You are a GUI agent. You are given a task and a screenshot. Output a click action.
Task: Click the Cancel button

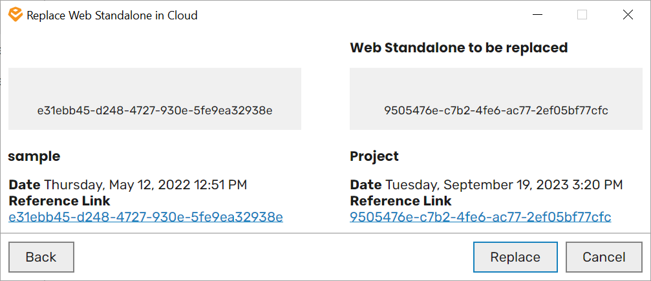point(604,257)
